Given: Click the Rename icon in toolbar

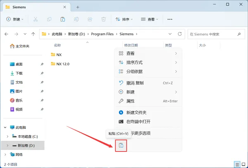Looking at the screenshot, I should [x=76, y=19].
